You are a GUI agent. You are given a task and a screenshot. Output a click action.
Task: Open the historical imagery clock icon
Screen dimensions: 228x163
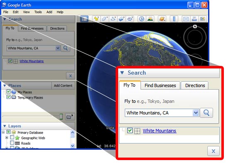pos(141,19)
